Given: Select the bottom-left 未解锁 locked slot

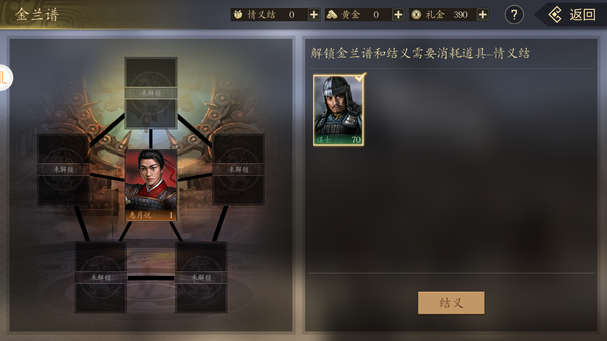Looking at the screenshot, I should pos(101,277).
